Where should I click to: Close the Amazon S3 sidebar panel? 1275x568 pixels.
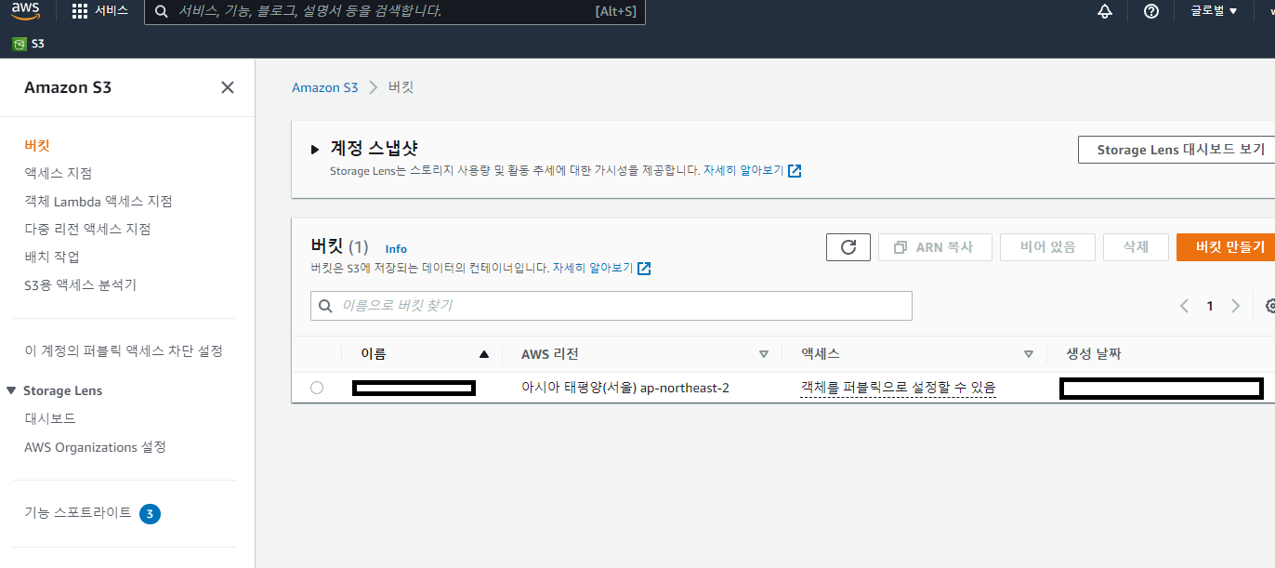click(228, 87)
